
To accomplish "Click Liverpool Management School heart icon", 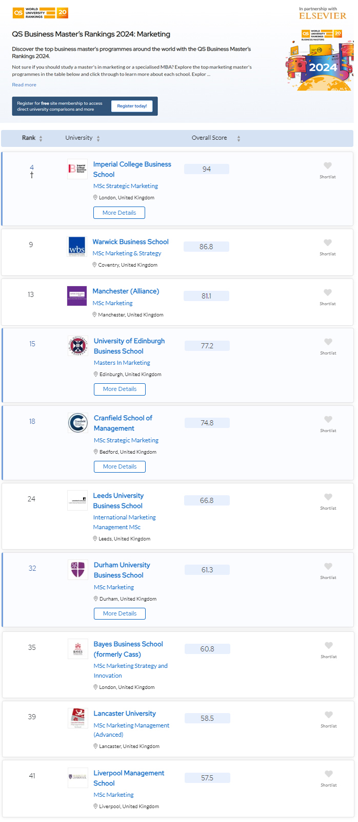I will (329, 774).
